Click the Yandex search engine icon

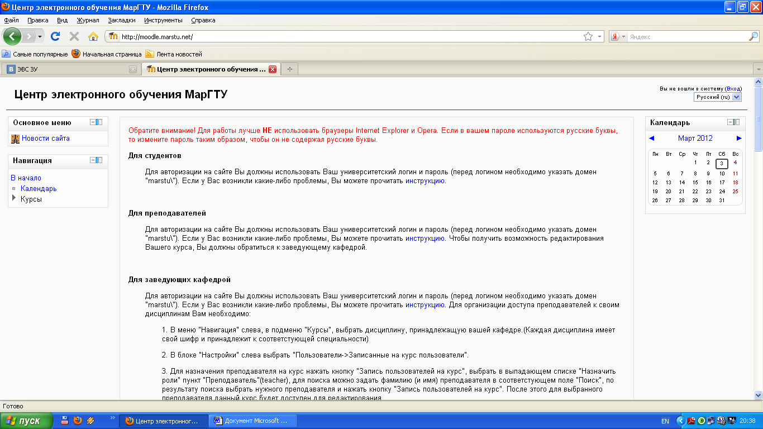coord(615,36)
